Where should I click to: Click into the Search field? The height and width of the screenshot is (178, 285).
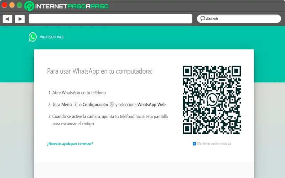(x=239, y=19)
